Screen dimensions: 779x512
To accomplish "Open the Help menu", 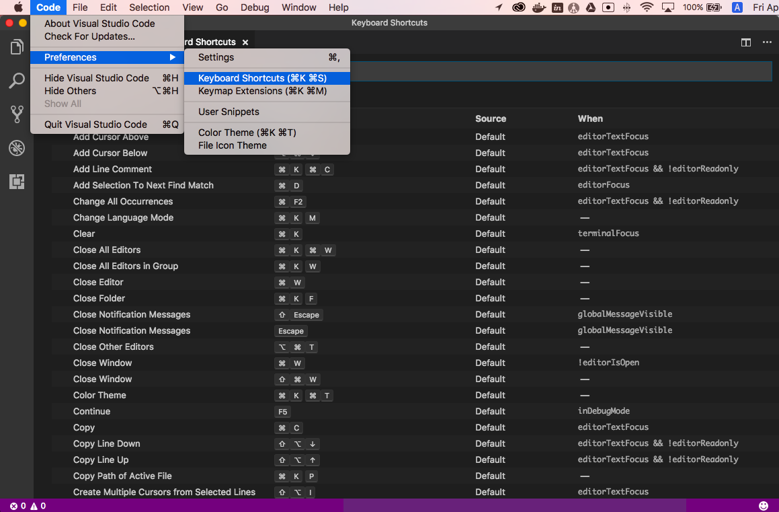I will pyautogui.click(x=338, y=7).
